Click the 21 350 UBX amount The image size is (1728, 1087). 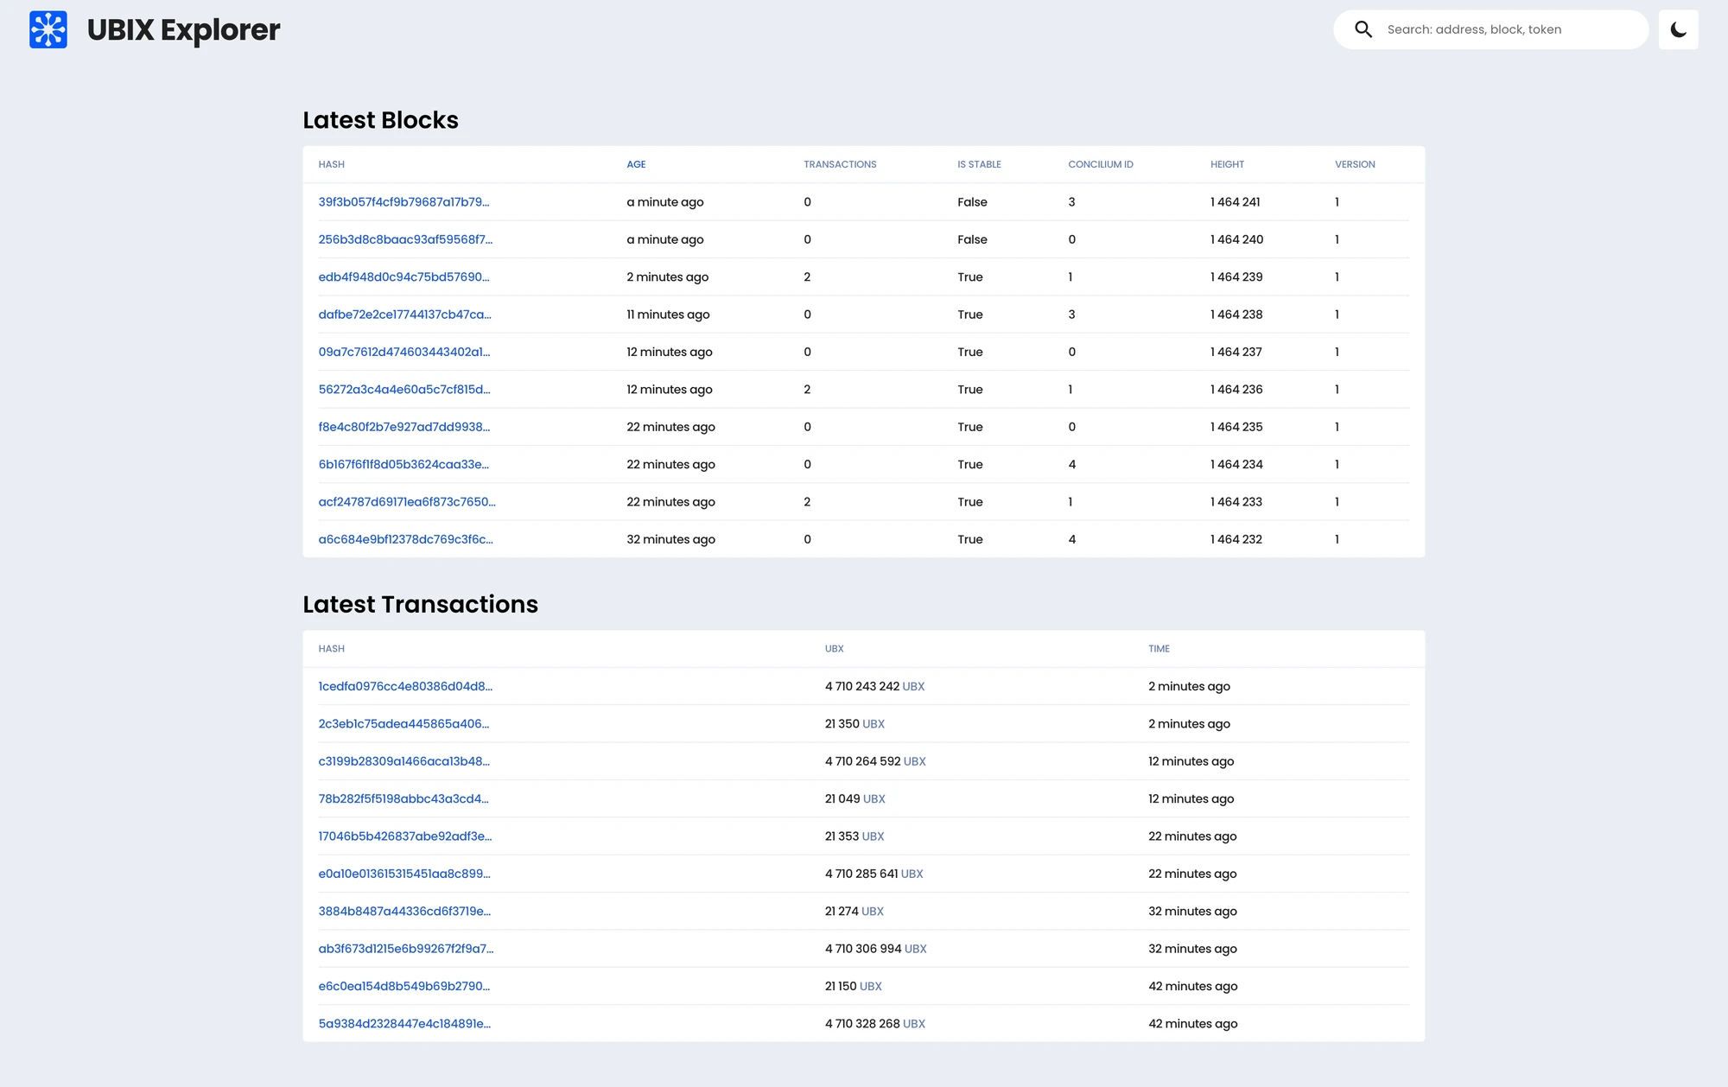coord(854,724)
